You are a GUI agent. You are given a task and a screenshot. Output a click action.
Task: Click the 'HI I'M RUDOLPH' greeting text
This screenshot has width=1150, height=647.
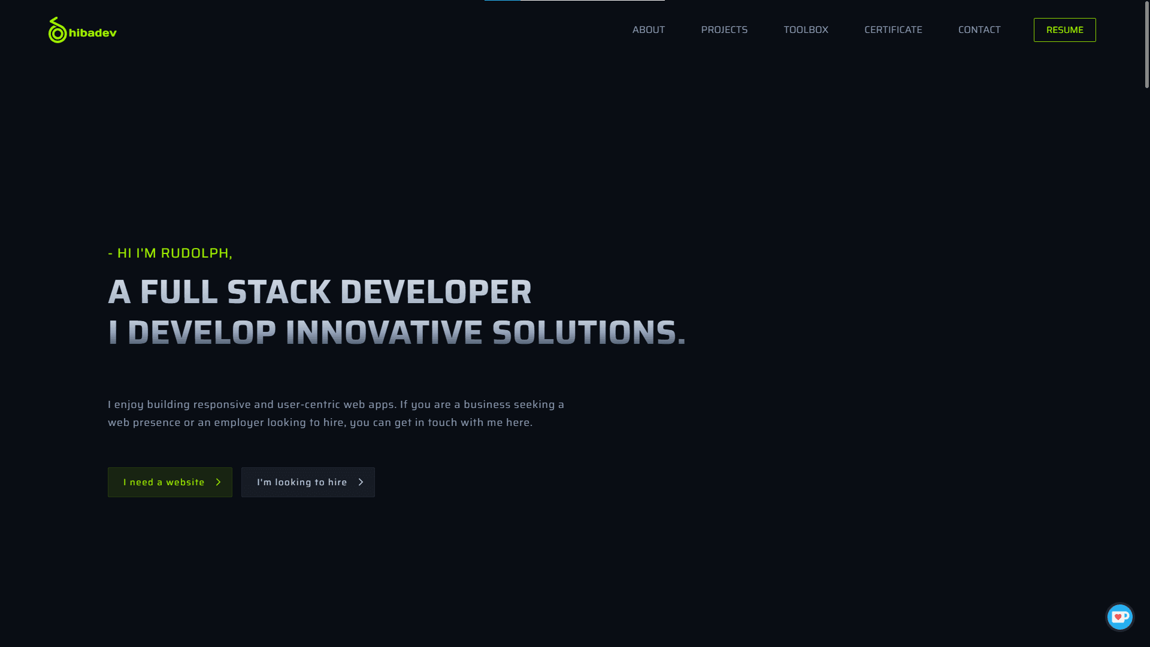[170, 253]
